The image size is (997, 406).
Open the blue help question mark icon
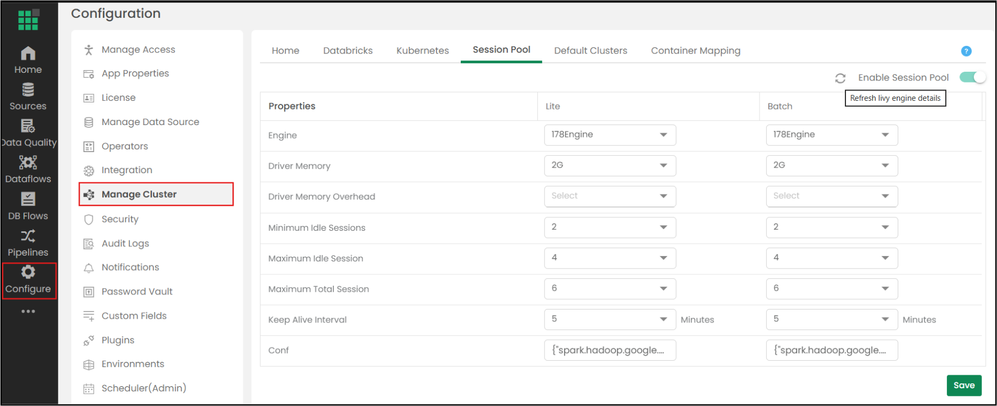pyautogui.click(x=966, y=51)
